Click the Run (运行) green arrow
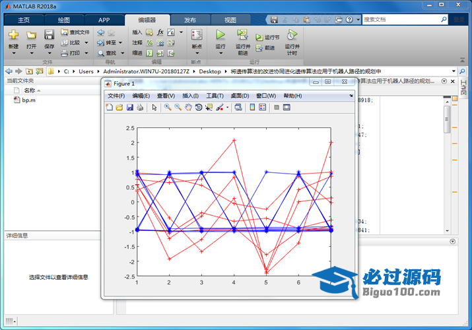Viewport: 472px width, 330px height. [220, 34]
